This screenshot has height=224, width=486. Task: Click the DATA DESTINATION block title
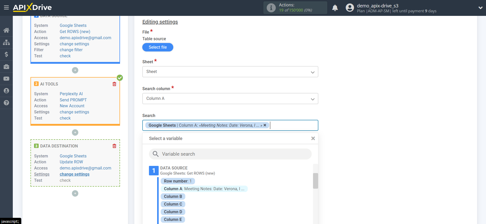click(x=59, y=146)
